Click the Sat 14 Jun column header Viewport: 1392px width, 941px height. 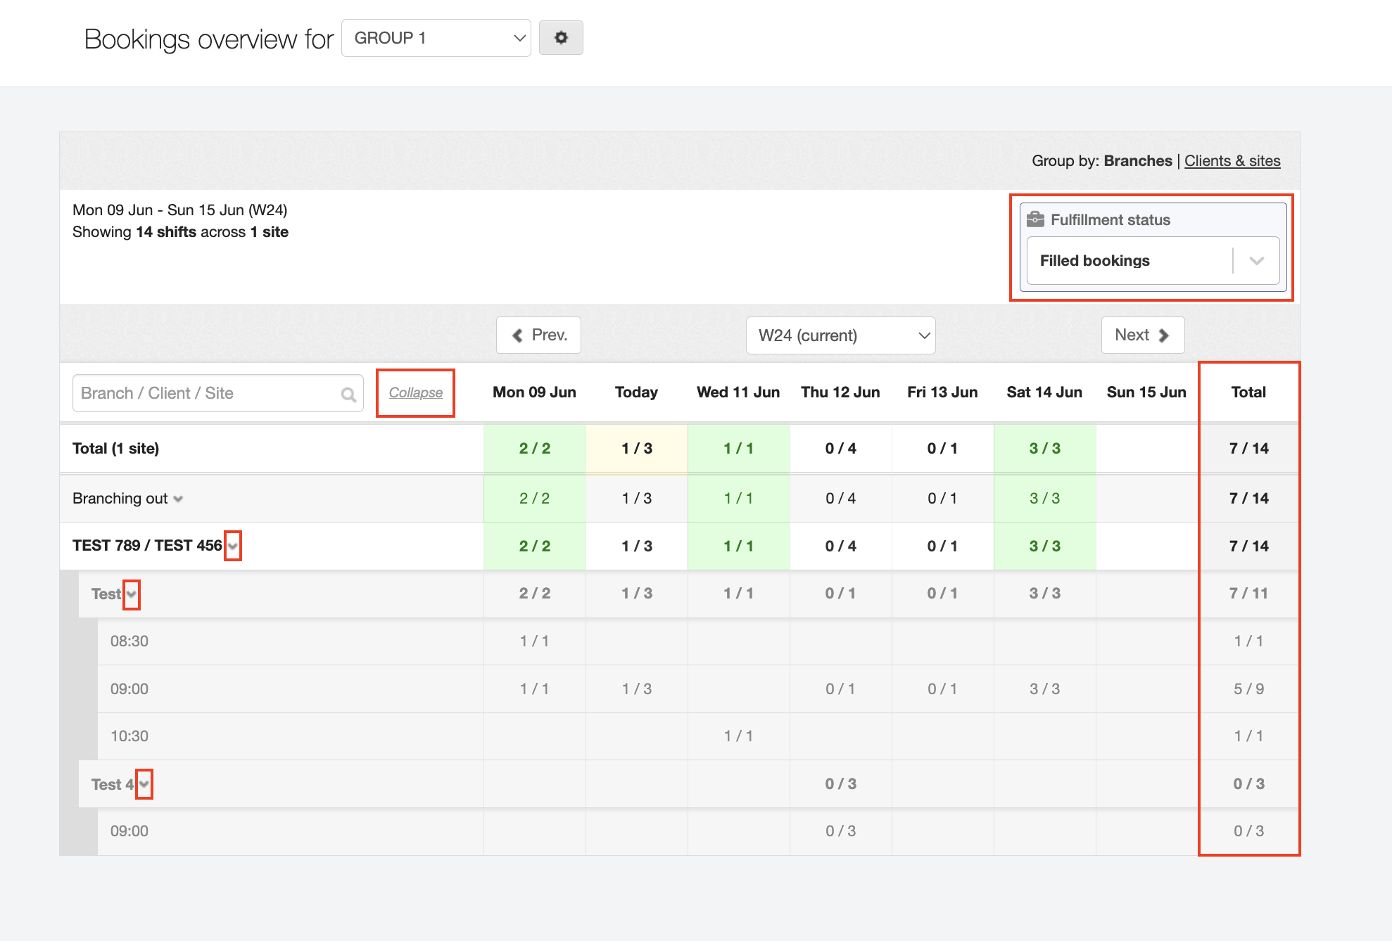(1044, 392)
